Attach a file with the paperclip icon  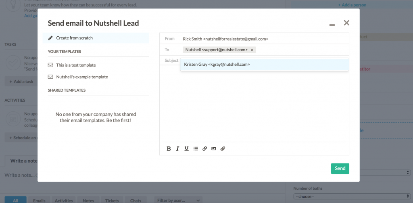point(223,149)
